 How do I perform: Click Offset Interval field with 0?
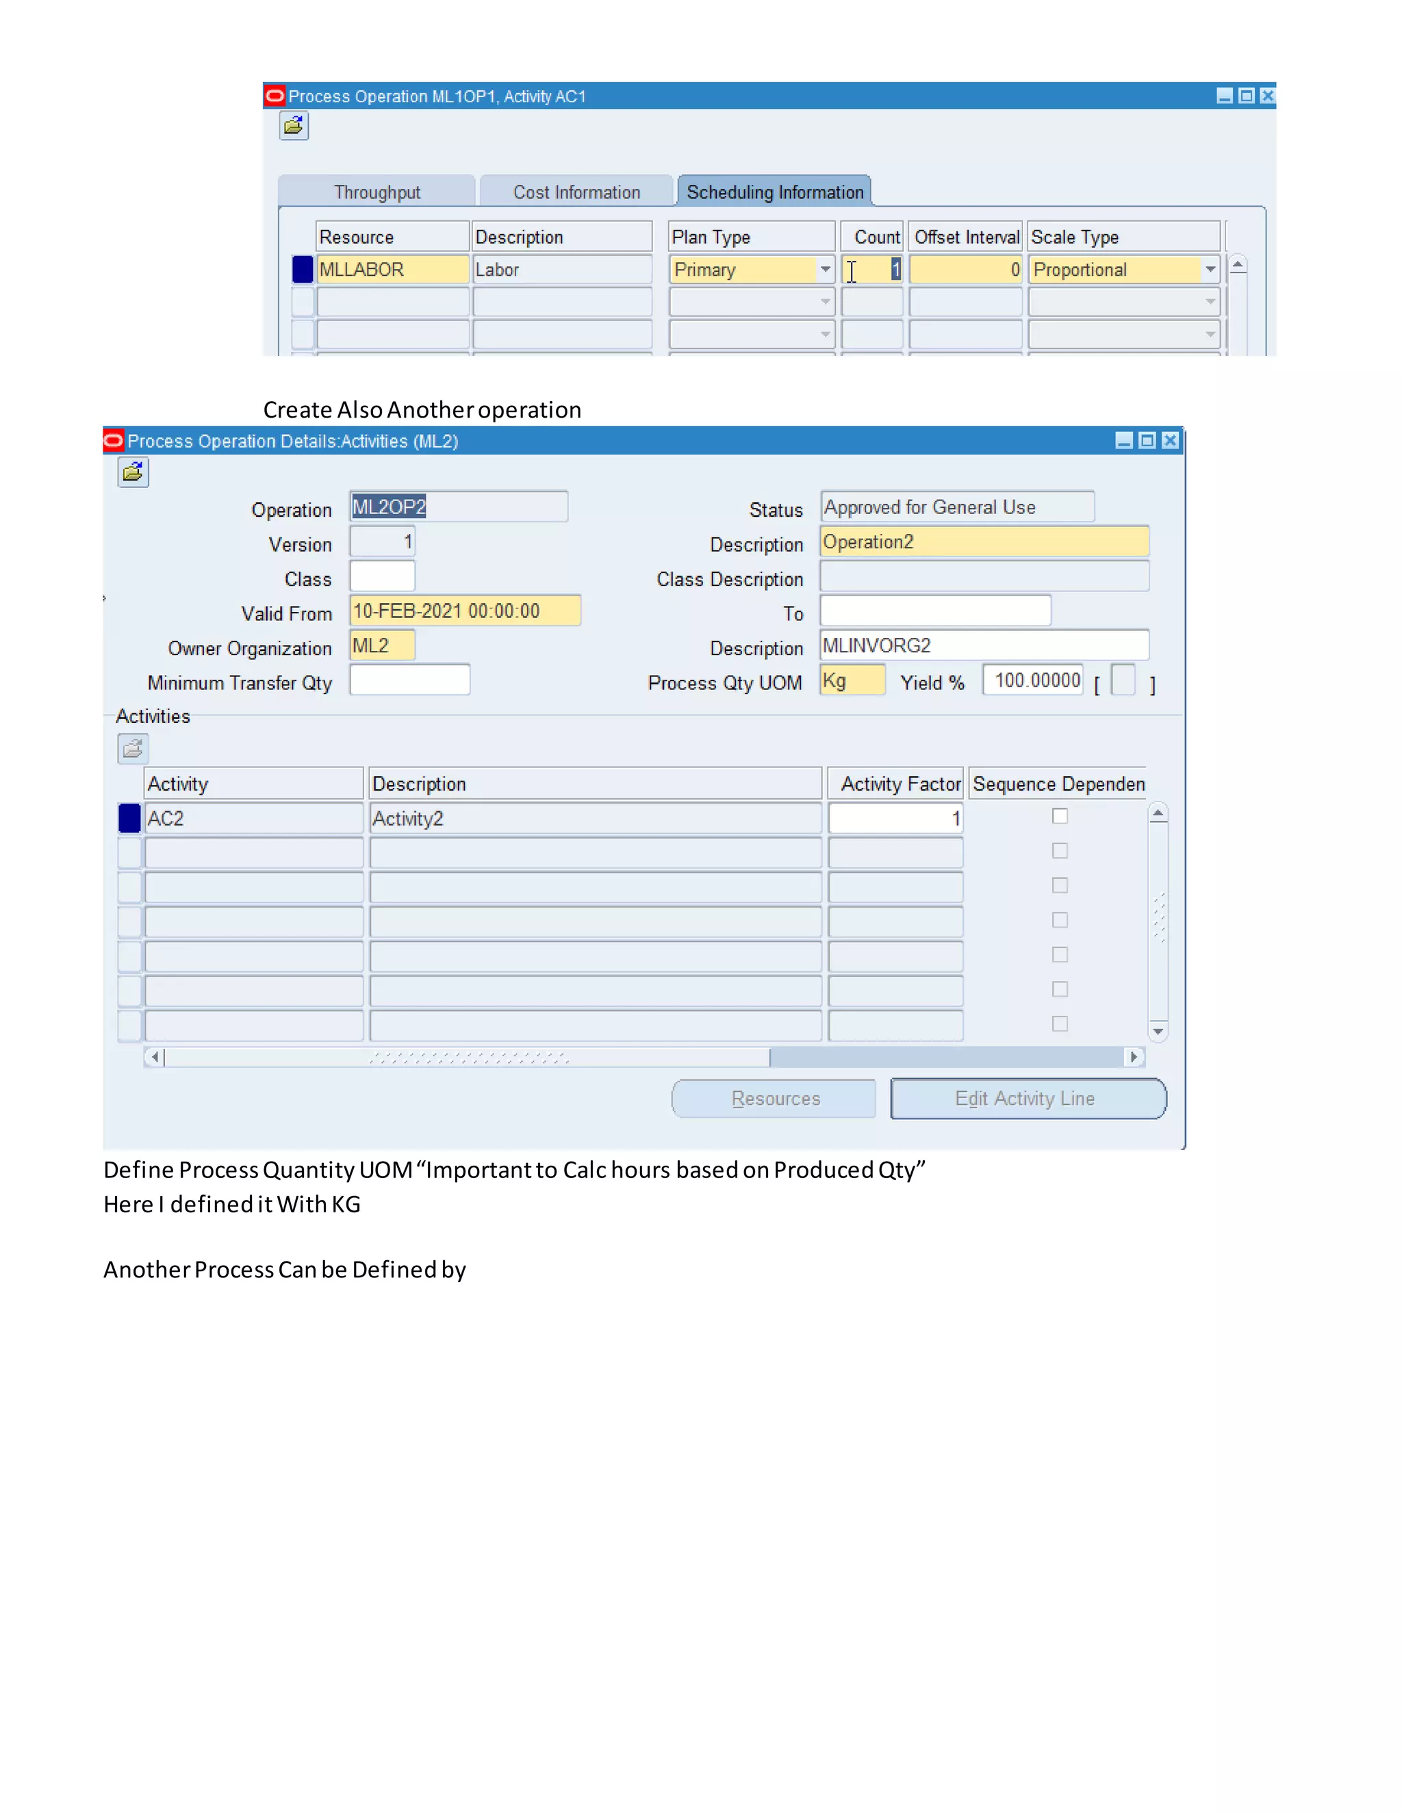pos(965,269)
